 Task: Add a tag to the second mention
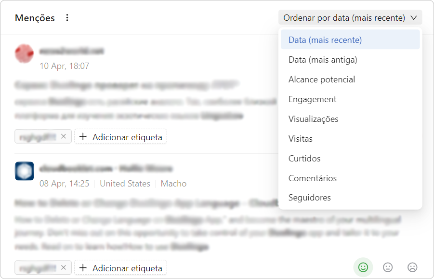[x=120, y=267]
